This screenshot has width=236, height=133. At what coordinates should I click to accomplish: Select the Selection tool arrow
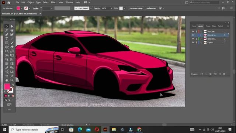pos(7,26)
